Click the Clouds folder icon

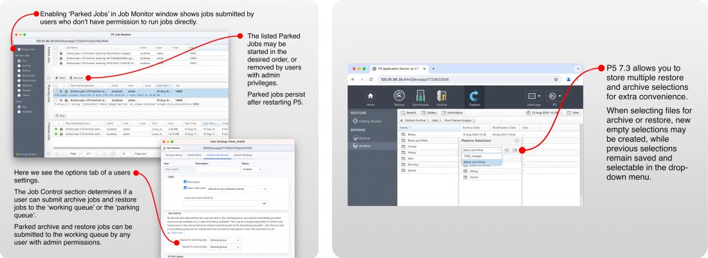403,147
